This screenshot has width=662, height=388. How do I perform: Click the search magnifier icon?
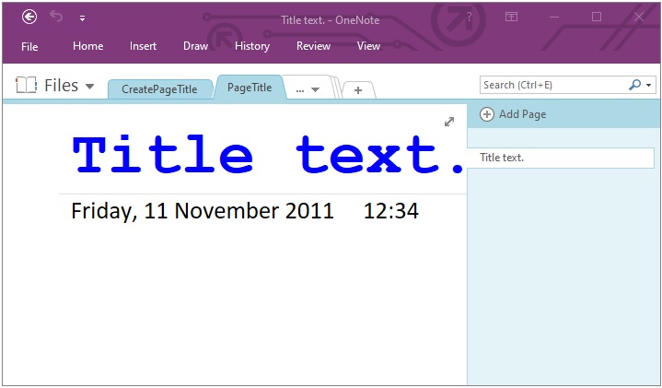tap(634, 85)
